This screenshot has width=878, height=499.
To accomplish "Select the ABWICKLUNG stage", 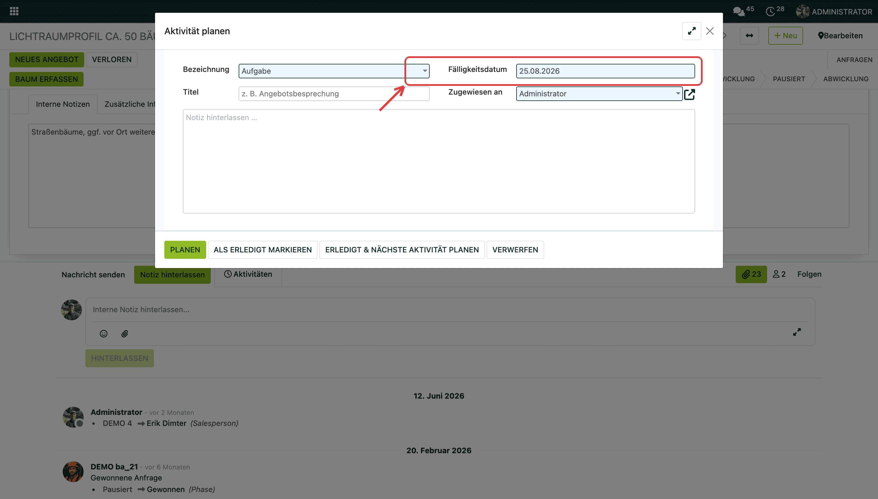I will point(846,79).
